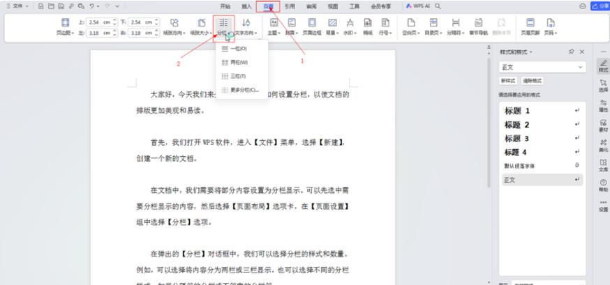Open the 美化 beautify sidebar tool
The image size is (610, 285).
603,146
